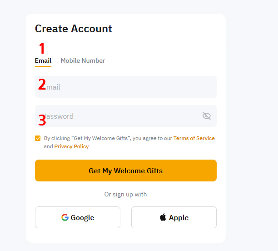
Task: Focus the Password input field
Action: (126, 116)
